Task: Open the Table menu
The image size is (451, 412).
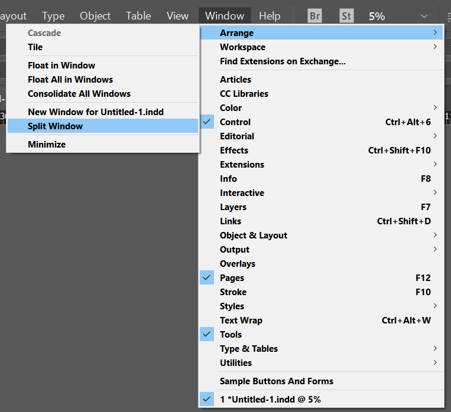Action: (138, 16)
